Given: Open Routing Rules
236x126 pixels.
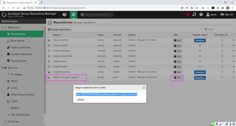Looking at the screenshot, I should (x=19, y=61).
